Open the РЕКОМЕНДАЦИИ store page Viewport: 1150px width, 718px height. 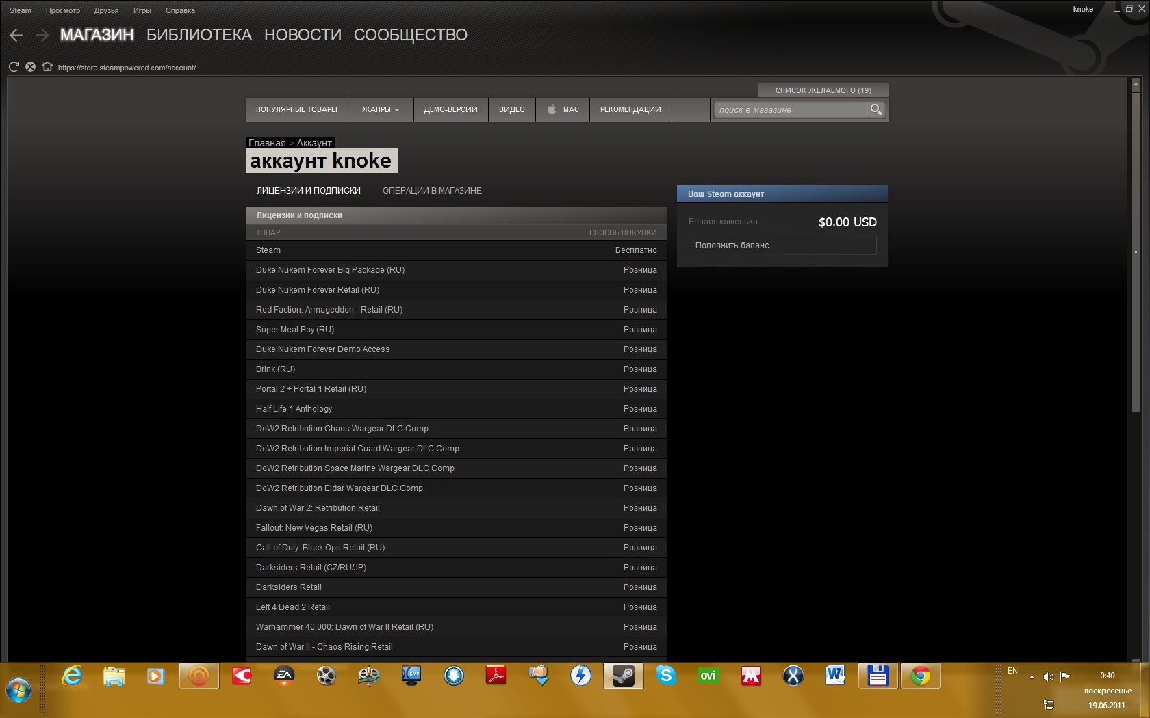[630, 109]
